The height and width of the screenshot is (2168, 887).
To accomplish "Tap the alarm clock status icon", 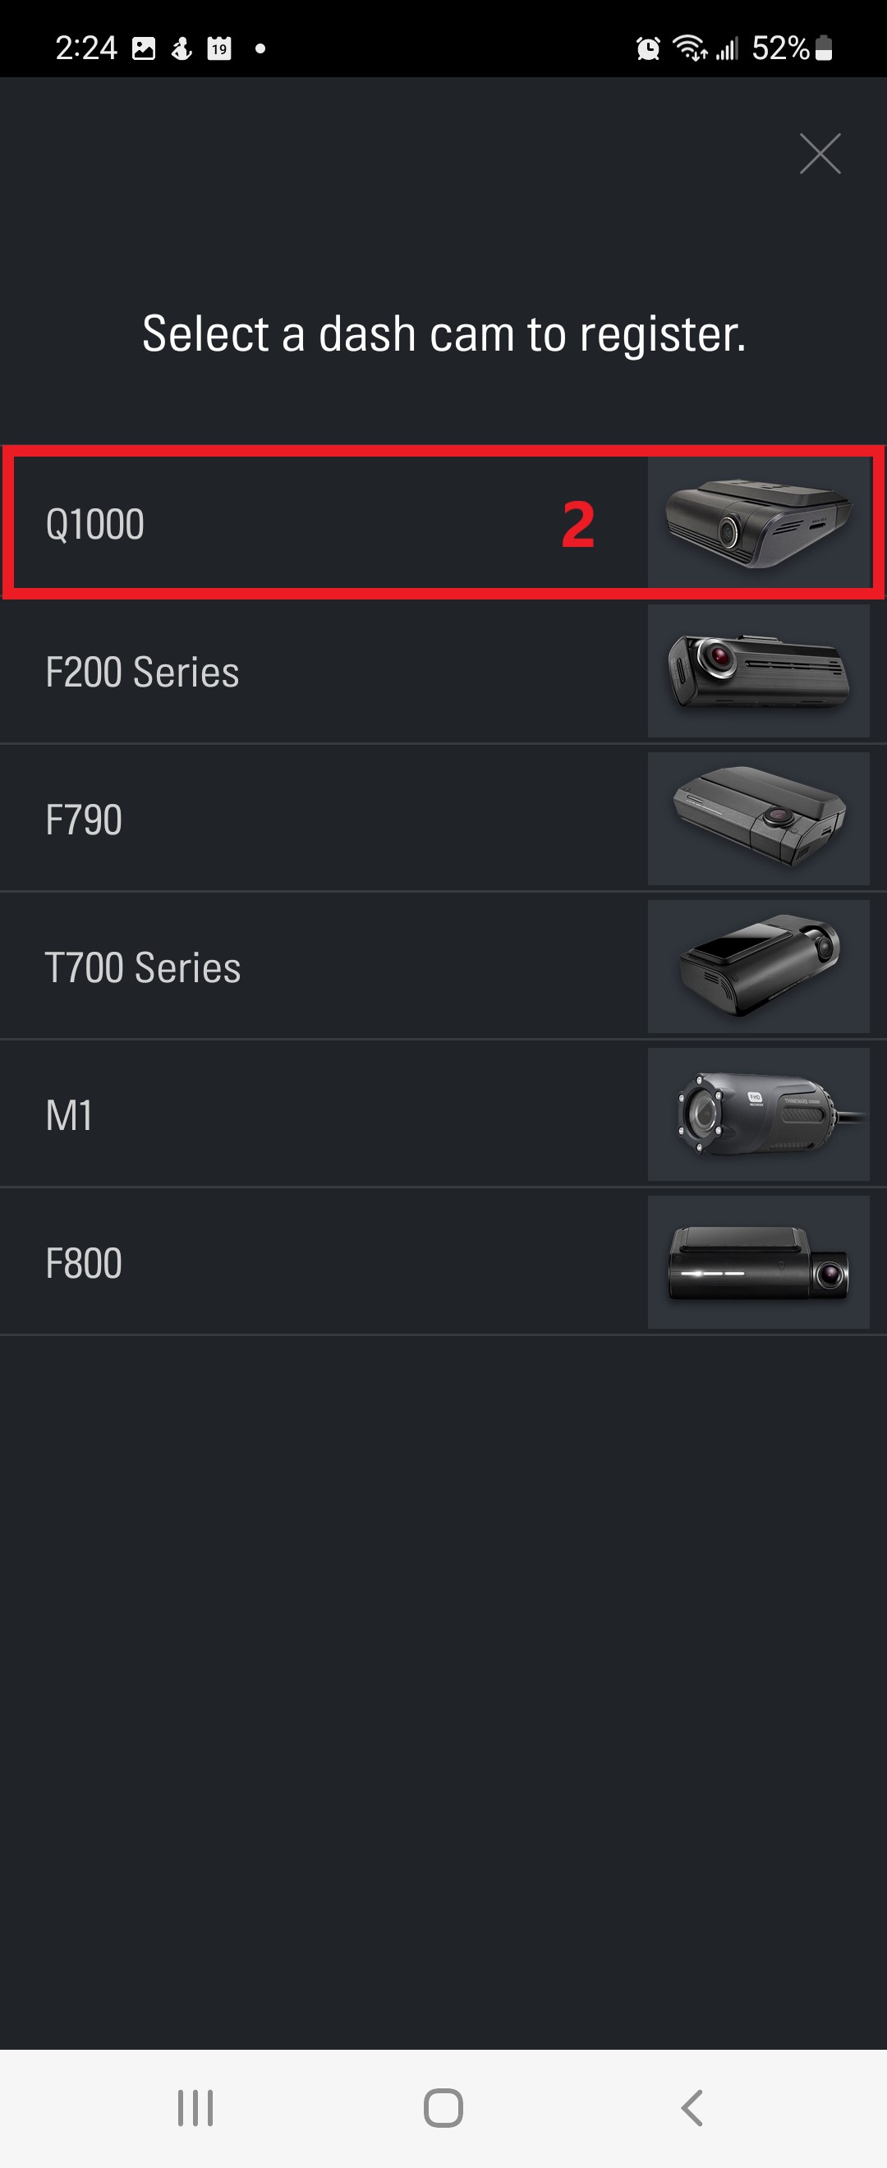I will (648, 48).
